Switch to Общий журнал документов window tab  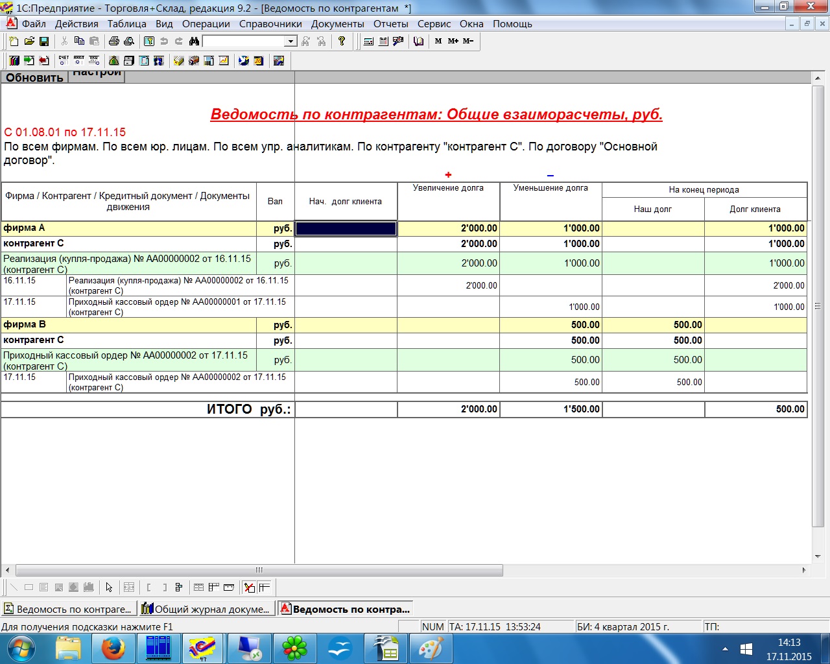(206, 609)
